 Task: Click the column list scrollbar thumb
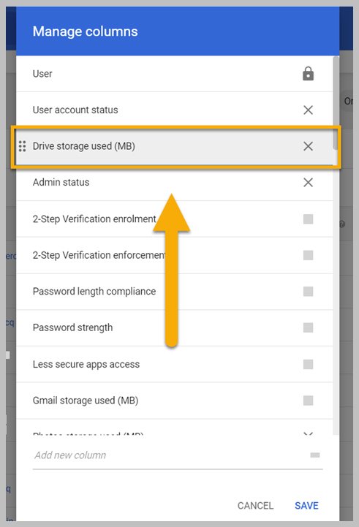coord(336,102)
